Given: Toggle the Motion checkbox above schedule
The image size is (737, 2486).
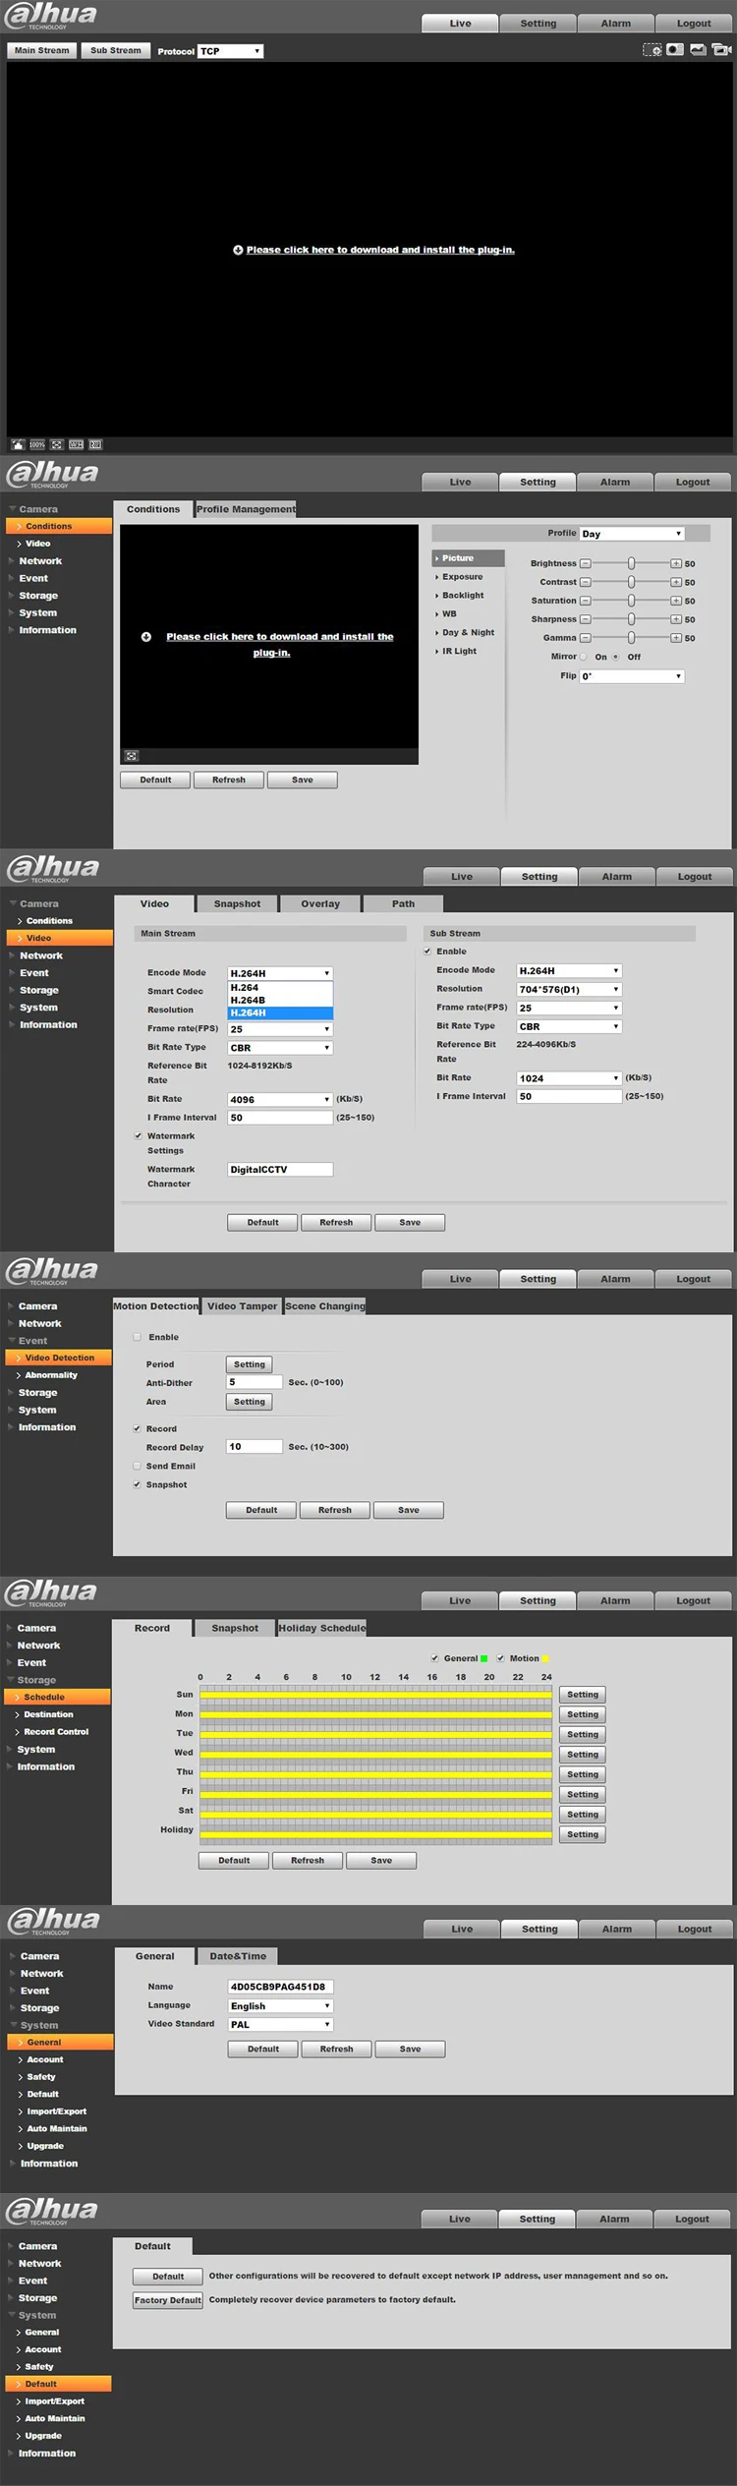Looking at the screenshot, I should [x=500, y=1658].
